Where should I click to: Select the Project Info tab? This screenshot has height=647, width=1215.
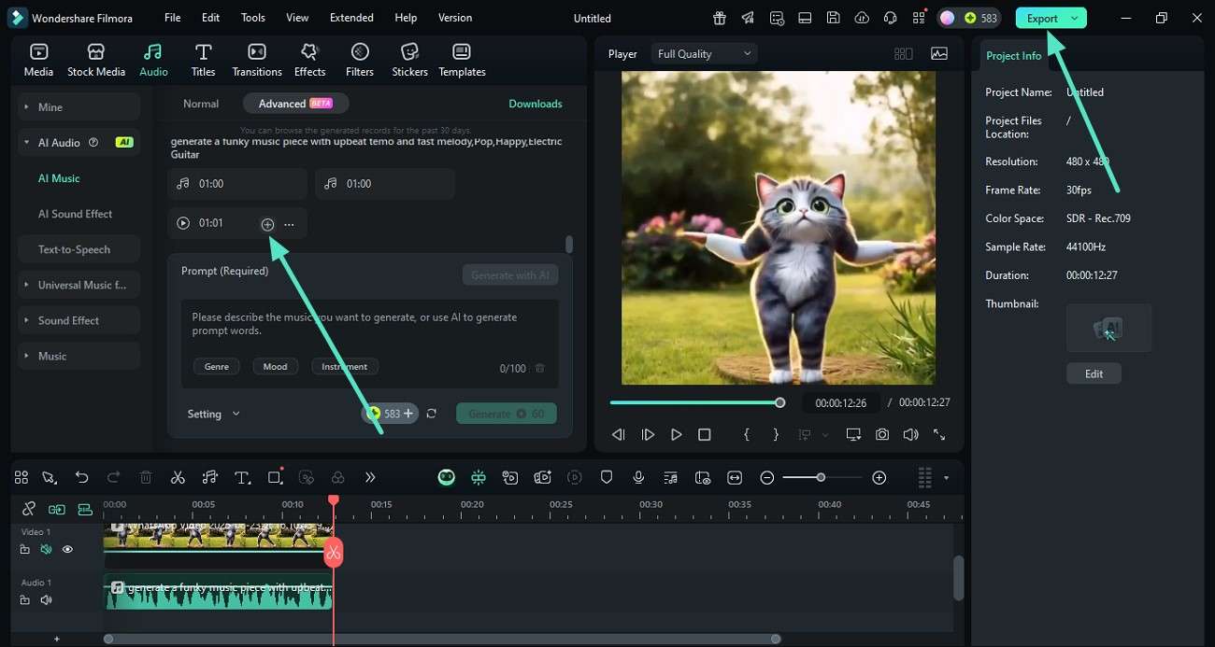[x=1013, y=56]
